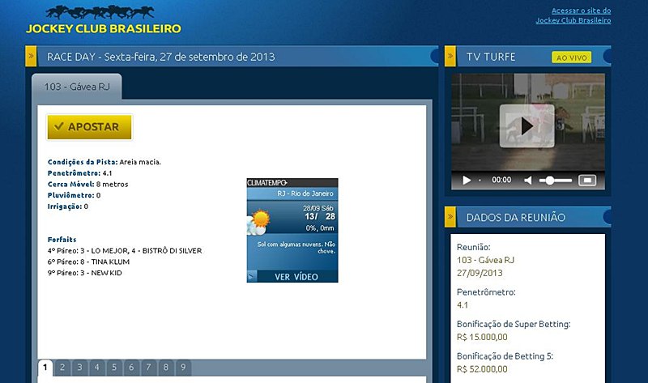Switch to race tab 8
648x383 pixels.
pyautogui.click(x=166, y=368)
